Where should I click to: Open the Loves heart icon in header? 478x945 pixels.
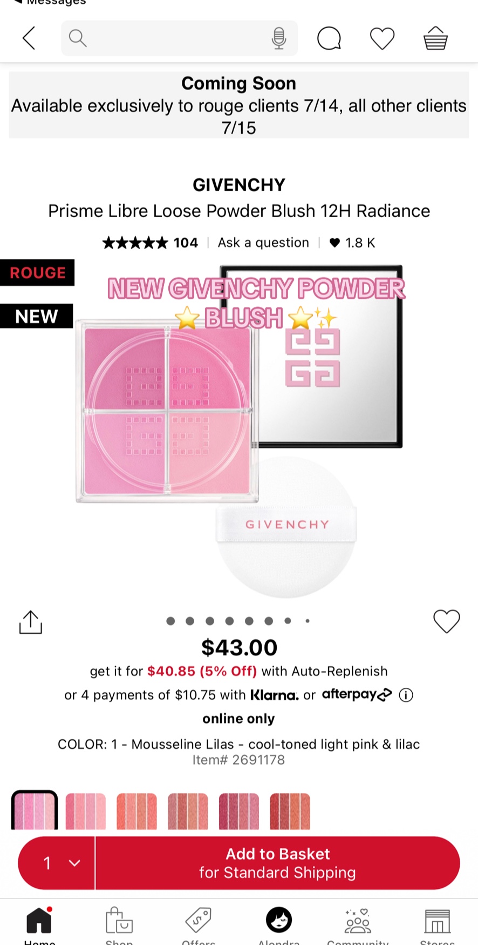382,38
